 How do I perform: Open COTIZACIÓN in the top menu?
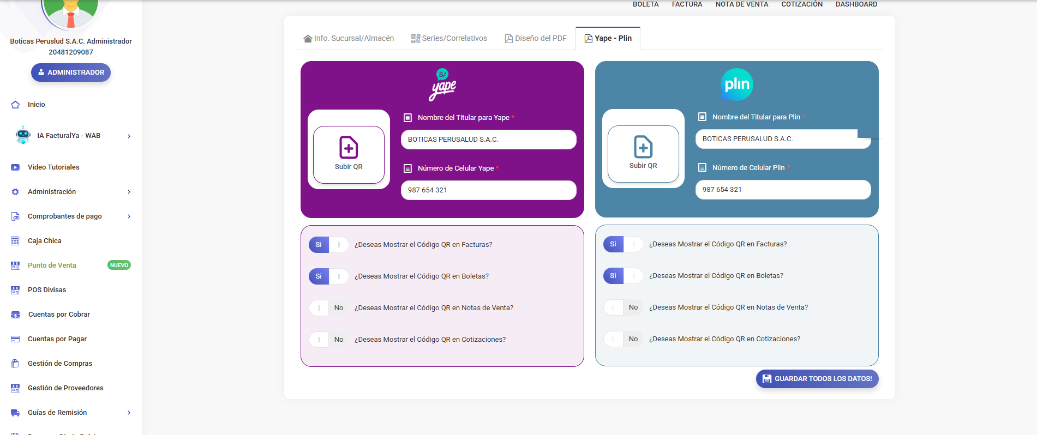click(x=802, y=4)
